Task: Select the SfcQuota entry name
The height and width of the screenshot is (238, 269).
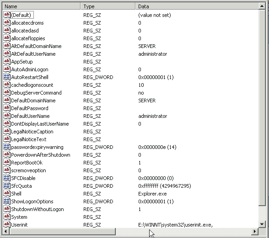Action: 22,186
